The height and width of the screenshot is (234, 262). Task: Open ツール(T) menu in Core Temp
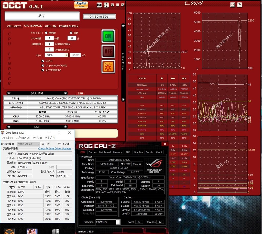(x=37, y=138)
